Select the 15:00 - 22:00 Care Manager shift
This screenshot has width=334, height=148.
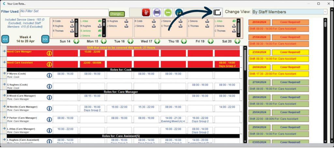pos(92,52)
